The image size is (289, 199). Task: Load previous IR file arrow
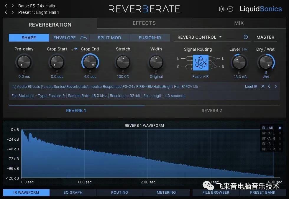269,86
